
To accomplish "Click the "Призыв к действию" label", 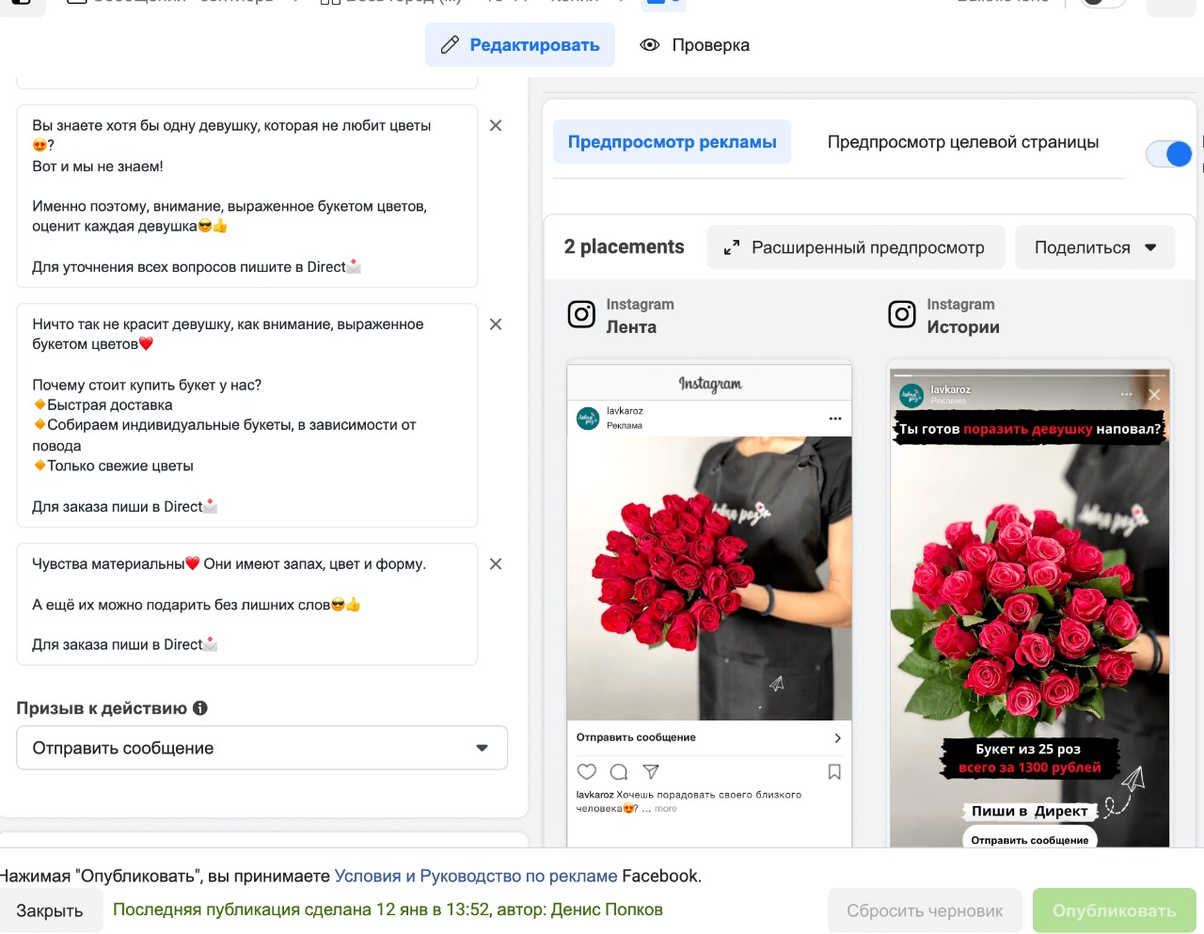I will click(x=102, y=708).
